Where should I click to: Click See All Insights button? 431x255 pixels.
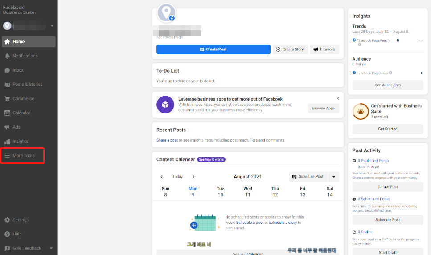pyautogui.click(x=388, y=85)
